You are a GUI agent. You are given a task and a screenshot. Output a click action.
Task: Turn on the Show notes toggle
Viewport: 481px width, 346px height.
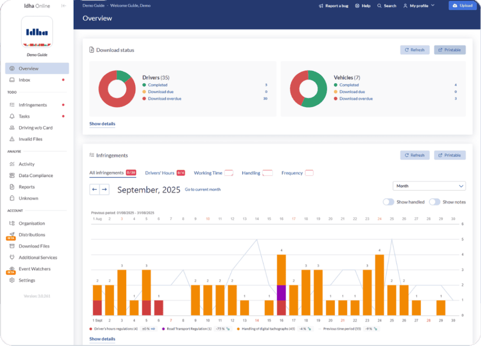pyautogui.click(x=434, y=202)
